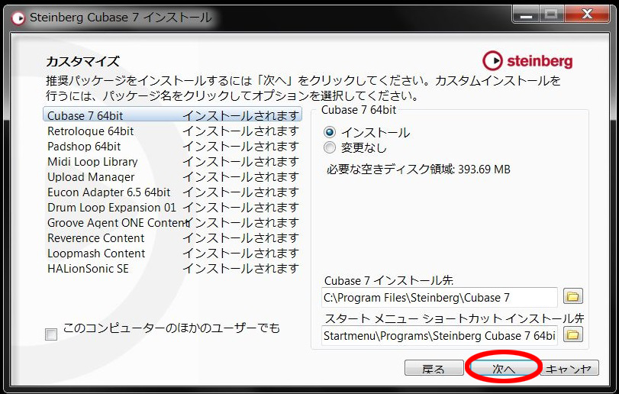Select the Loopmash Content package row
Viewport: 619px width, 394px height.
coord(172,253)
